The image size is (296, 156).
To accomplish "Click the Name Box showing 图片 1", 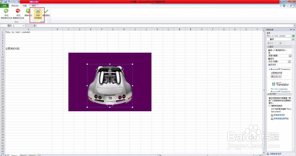I will point(11,26).
